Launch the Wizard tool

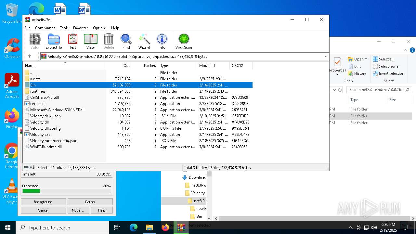click(144, 41)
